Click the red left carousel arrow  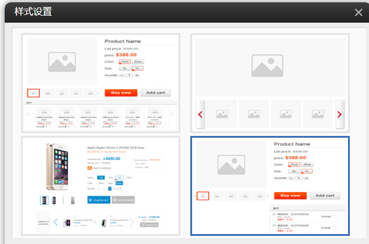click(x=200, y=114)
